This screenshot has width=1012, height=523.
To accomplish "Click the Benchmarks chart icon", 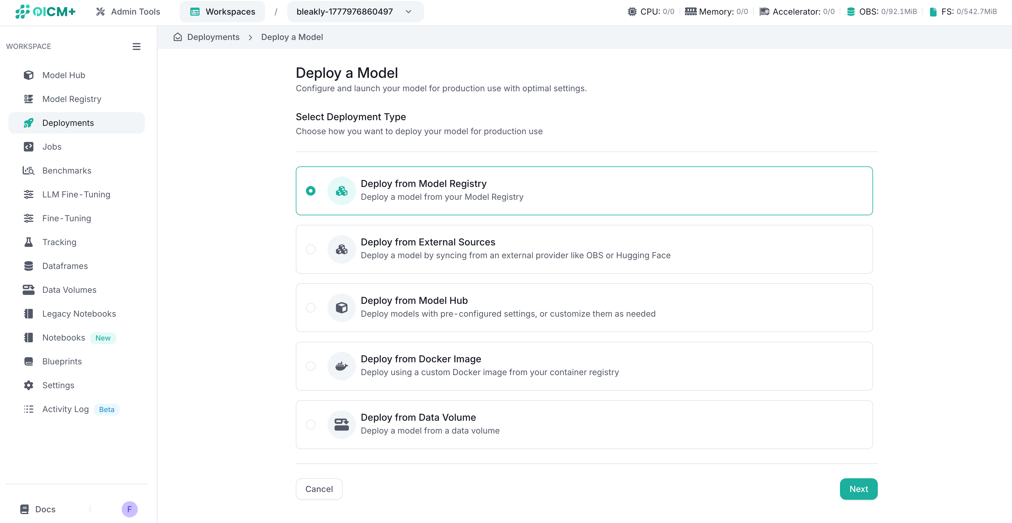I will 28,171.
